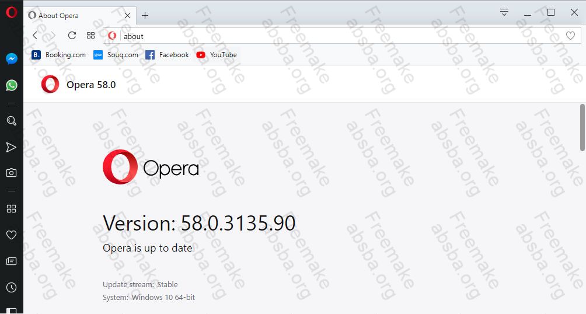The height and width of the screenshot is (314, 586).
Task: Go forward to next page
Action: 53,36
